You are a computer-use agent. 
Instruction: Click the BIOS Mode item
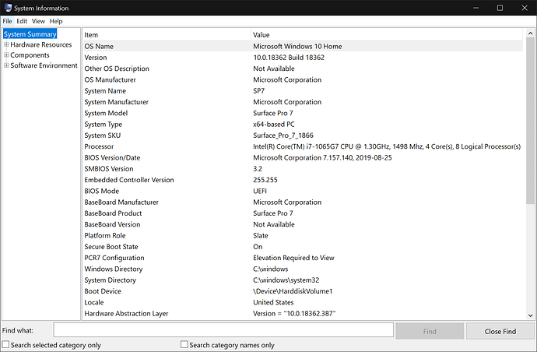click(102, 191)
